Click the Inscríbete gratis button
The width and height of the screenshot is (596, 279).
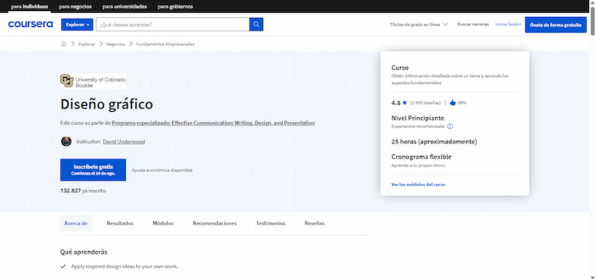[x=93, y=170]
